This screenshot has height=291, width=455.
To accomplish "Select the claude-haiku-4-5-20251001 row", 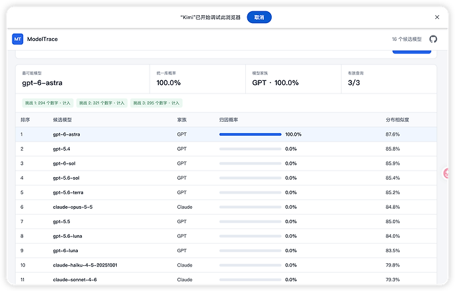I will [x=226, y=265].
